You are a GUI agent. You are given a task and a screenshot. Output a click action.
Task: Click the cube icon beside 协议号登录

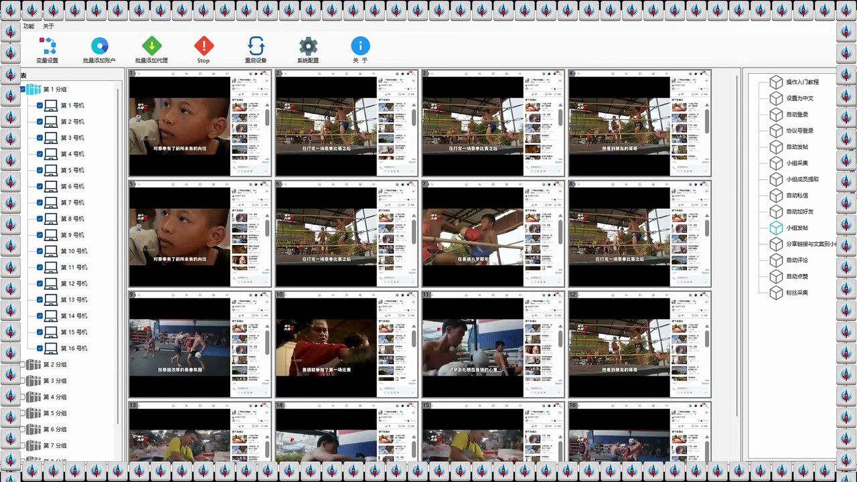(776, 131)
